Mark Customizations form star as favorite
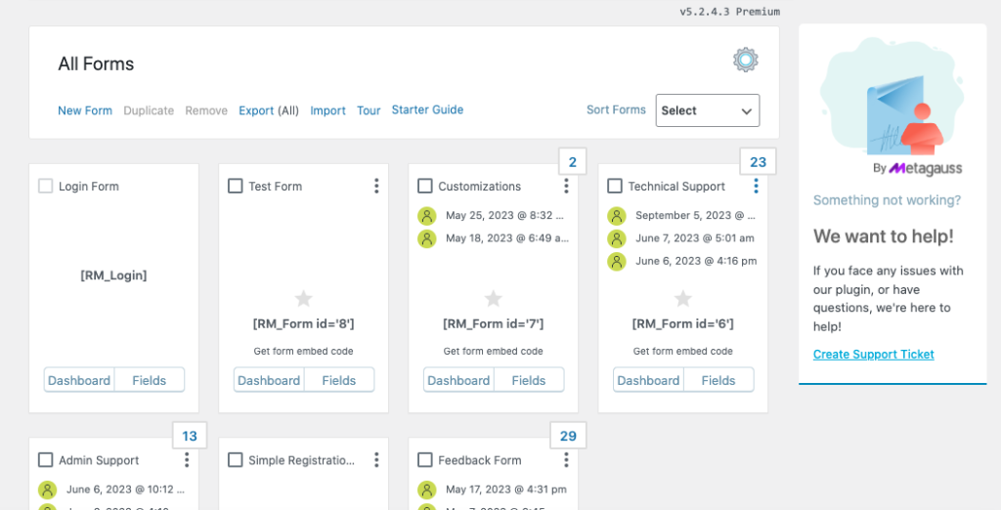Screen dimensions: 1001x510 click(x=494, y=298)
